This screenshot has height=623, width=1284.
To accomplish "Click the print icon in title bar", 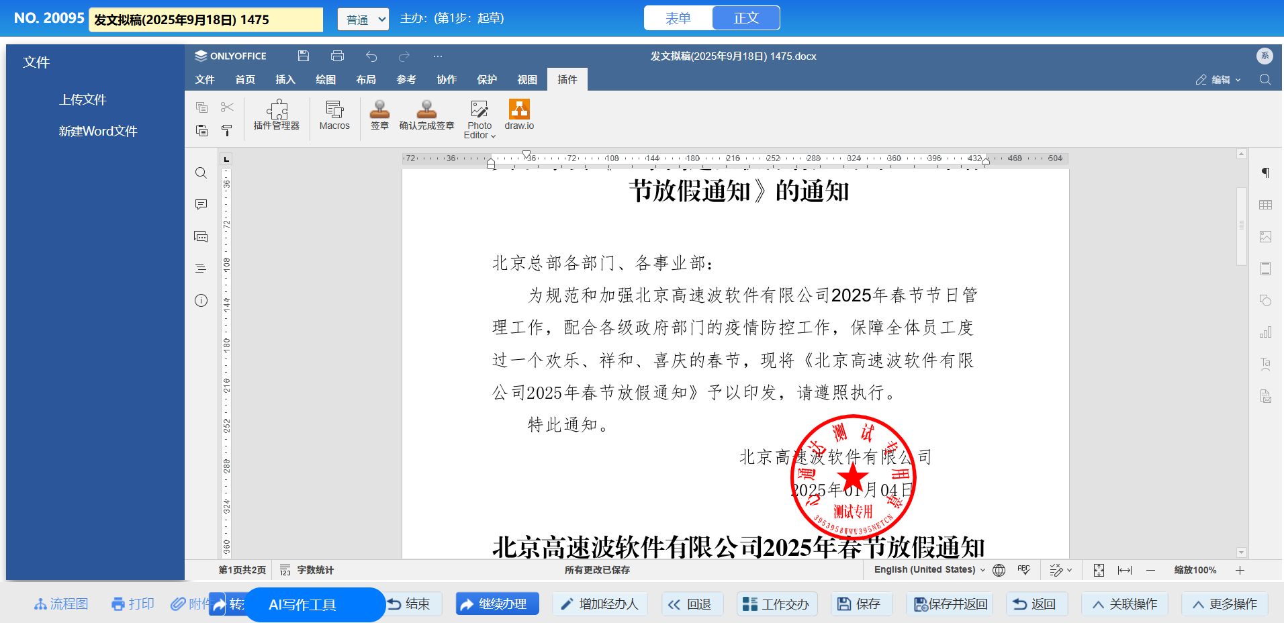I will (337, 56).
